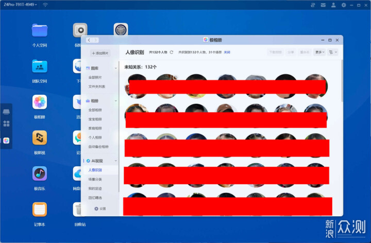
Task: Open the Z4Pro-T91T-4949 device dropdown
Action: coord(20,5)
